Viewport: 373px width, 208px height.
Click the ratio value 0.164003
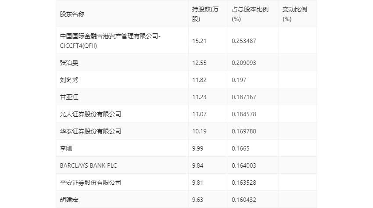[x=244, y=165]
